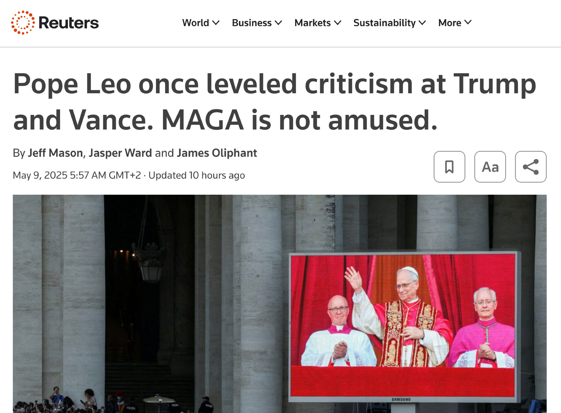Viewport: 561px width, 413px height.
Task: Open the More menu chevron
Action: point(468,22)
